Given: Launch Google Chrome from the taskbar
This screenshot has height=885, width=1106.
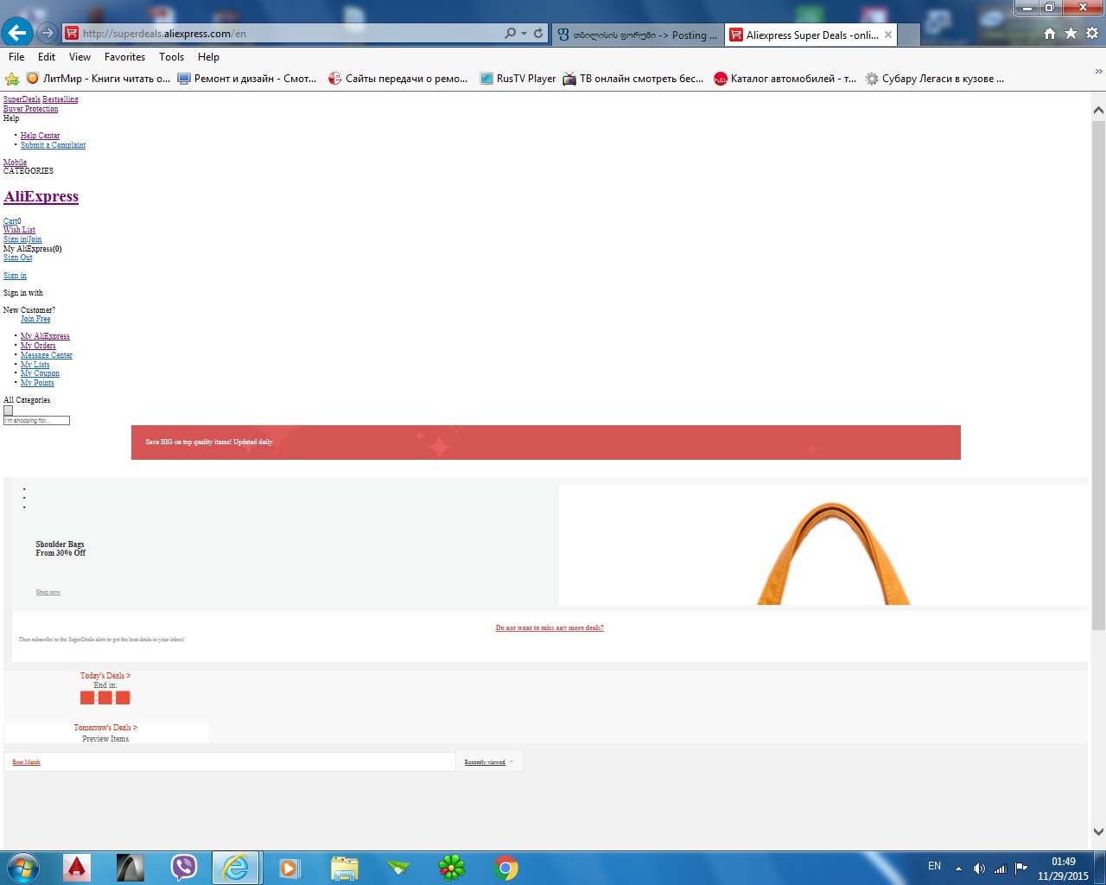Looking at the screenshot, I should point(506,868).
